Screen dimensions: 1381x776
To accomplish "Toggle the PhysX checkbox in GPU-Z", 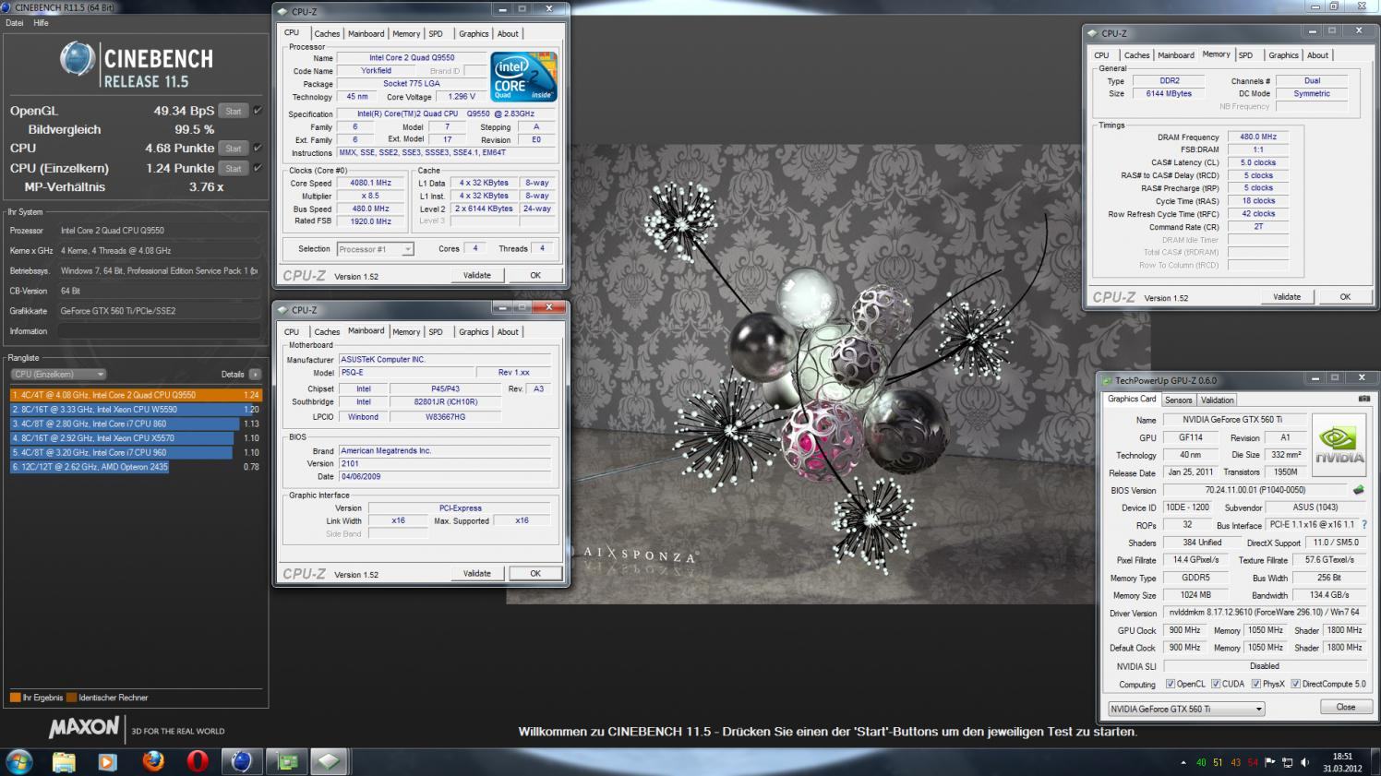I will coord(1256,684).
